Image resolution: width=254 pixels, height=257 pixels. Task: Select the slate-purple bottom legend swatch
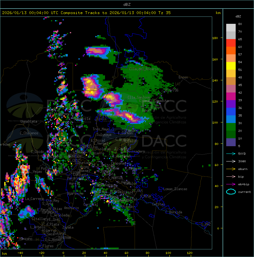click(x=231, y=142)
